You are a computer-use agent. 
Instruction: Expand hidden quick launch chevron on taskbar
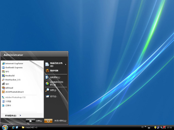pyautogui.click(x=145, y=127)
